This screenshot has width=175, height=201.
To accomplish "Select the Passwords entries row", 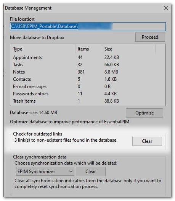I will (88, 94).
